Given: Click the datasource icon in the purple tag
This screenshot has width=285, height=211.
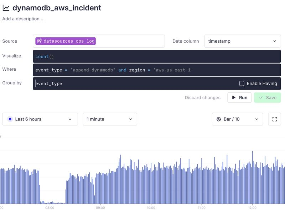Looking at the screenshot, I should [40, 41].
